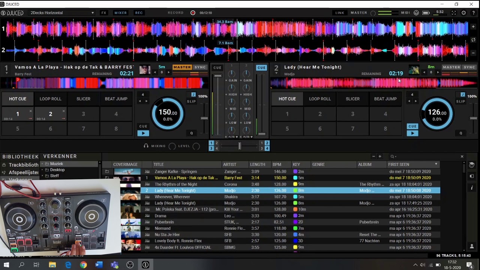This screenshot has height=270, width=480.
Task: Toggle SYNC on deck 2
Action: 469,67
